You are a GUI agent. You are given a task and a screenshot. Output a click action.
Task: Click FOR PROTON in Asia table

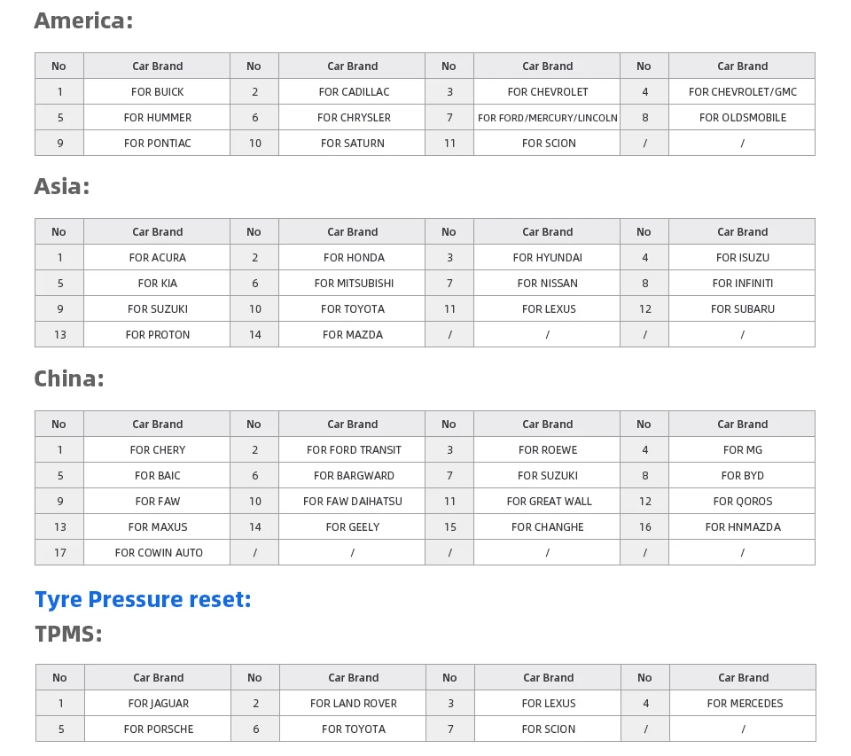point(157,334)
